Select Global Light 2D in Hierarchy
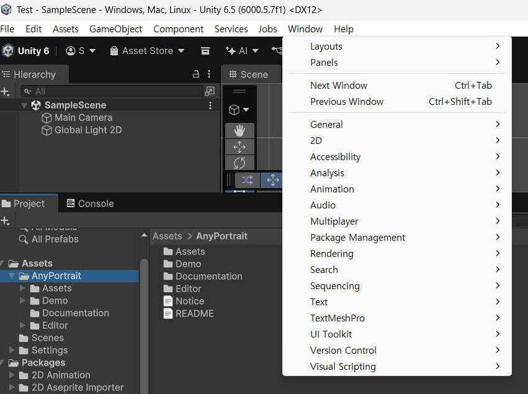 click(81, 130)
